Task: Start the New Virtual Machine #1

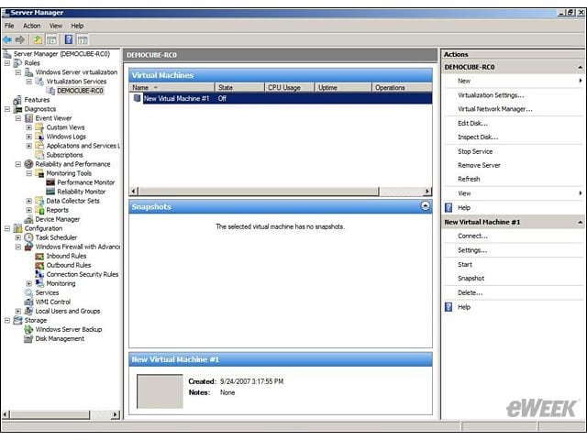Action: pyautogui.click(x=465, y=264)
